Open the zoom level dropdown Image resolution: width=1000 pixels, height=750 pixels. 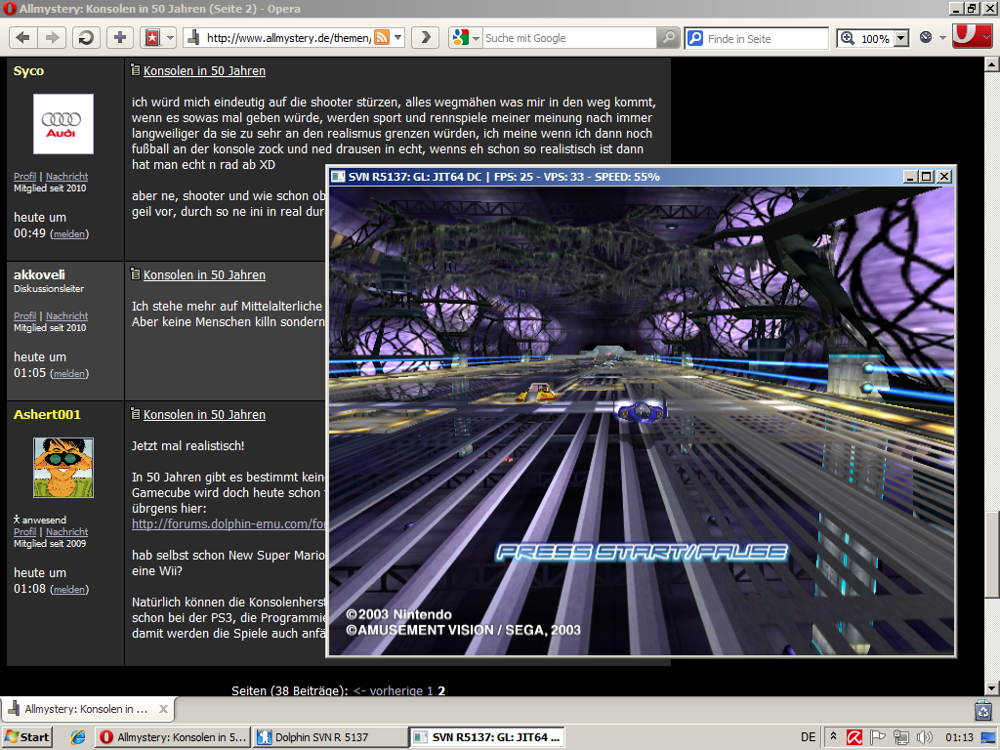[x=901, y=39]
